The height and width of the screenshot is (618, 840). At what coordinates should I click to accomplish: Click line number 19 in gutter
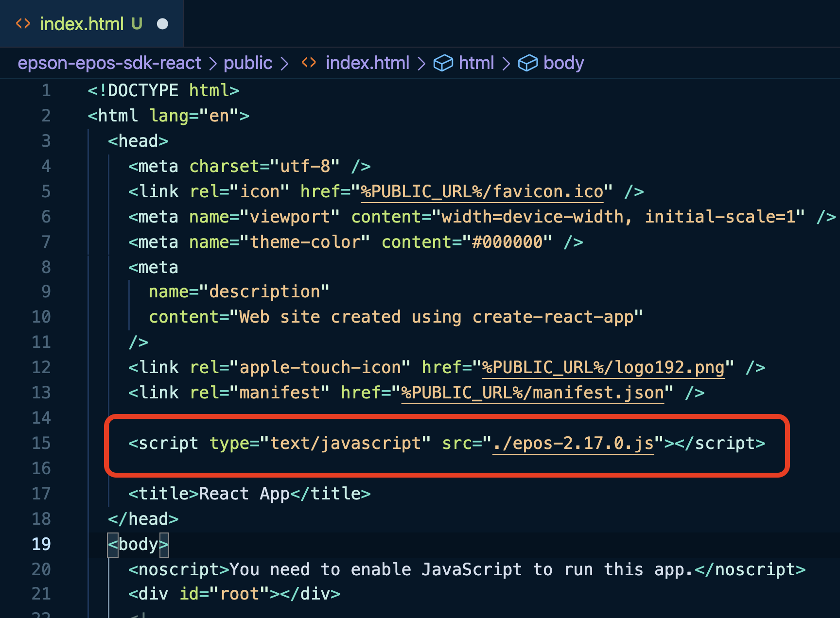pos(41,544)
